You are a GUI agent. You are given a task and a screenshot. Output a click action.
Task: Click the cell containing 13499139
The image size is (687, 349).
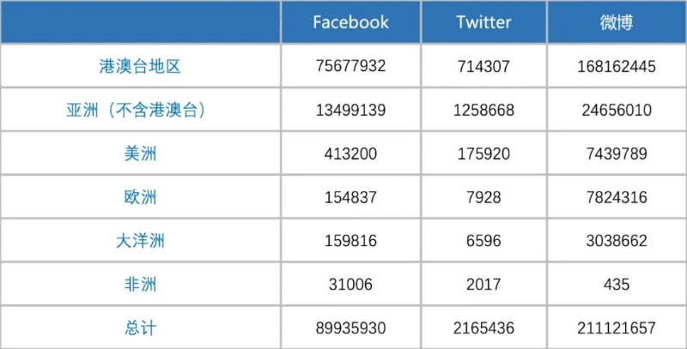tap(350, 110)
